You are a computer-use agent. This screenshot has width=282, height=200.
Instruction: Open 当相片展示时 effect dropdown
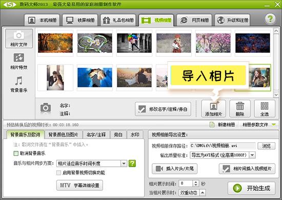coord(192,193)
